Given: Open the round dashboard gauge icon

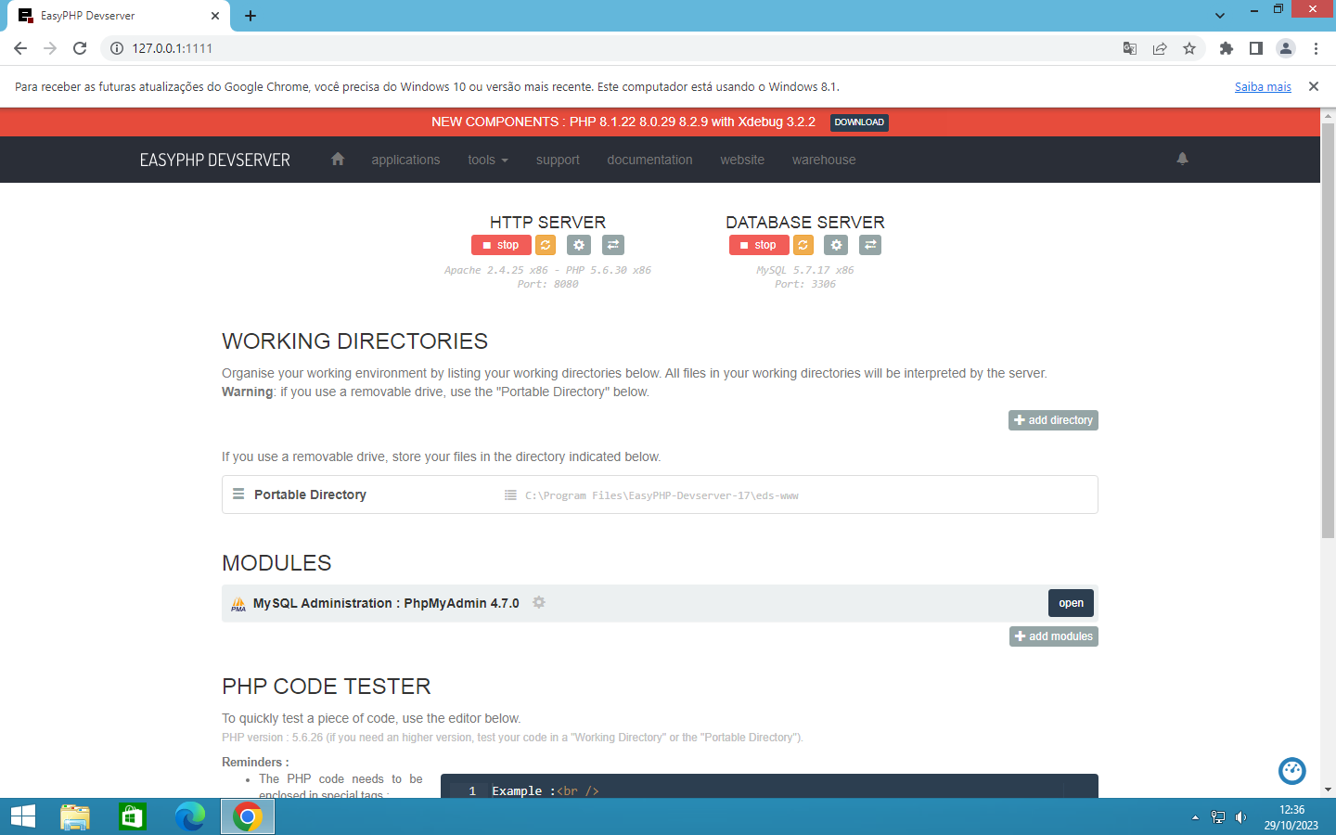Looking at the screenshot, I should point(1292,771).
